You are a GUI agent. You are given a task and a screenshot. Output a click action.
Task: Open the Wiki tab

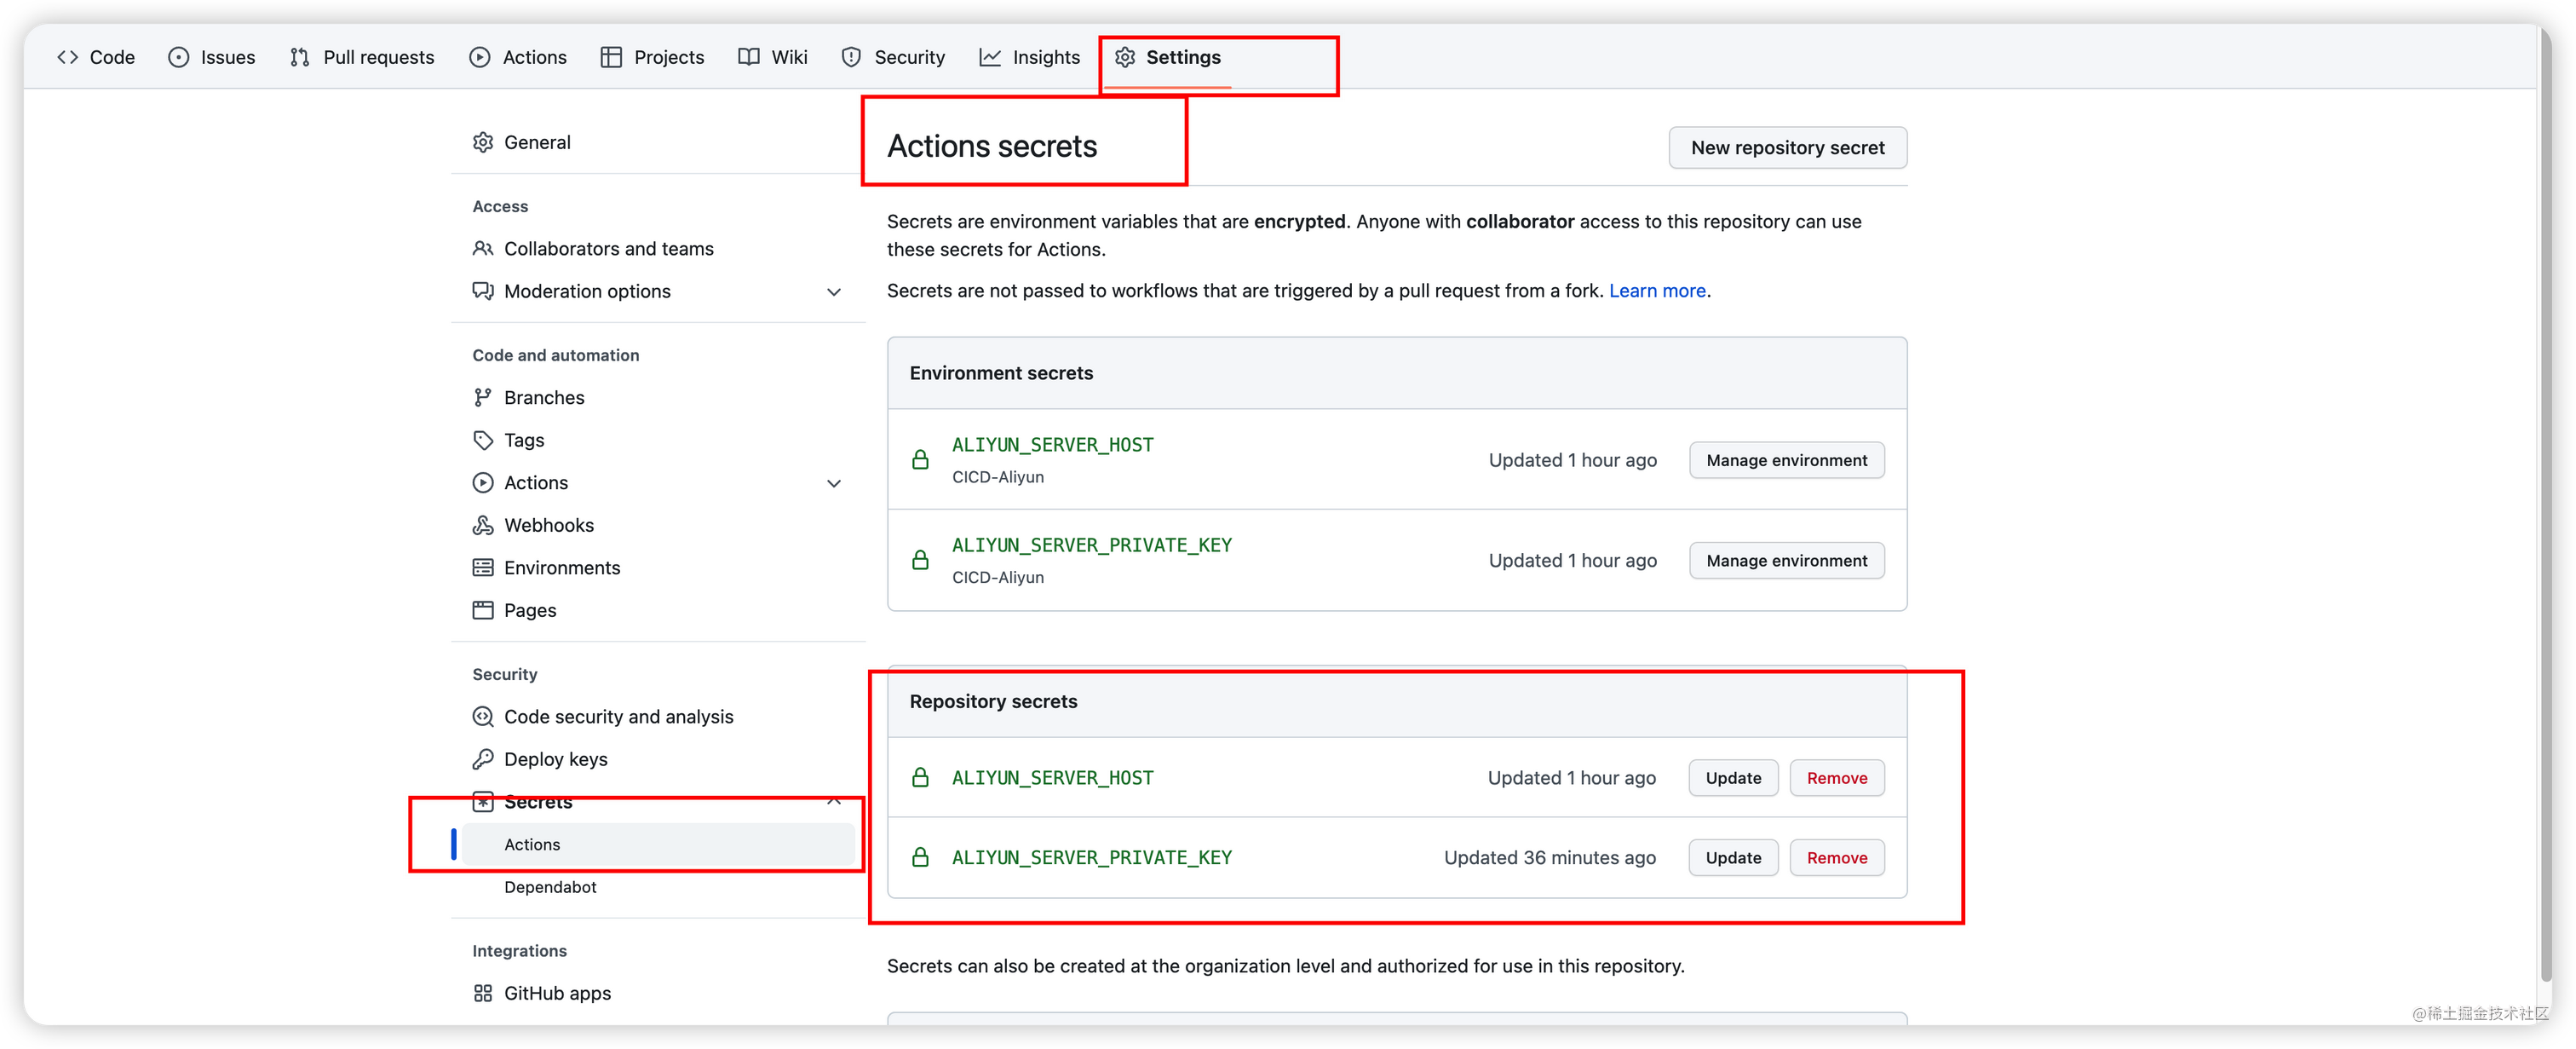(772, 57)
